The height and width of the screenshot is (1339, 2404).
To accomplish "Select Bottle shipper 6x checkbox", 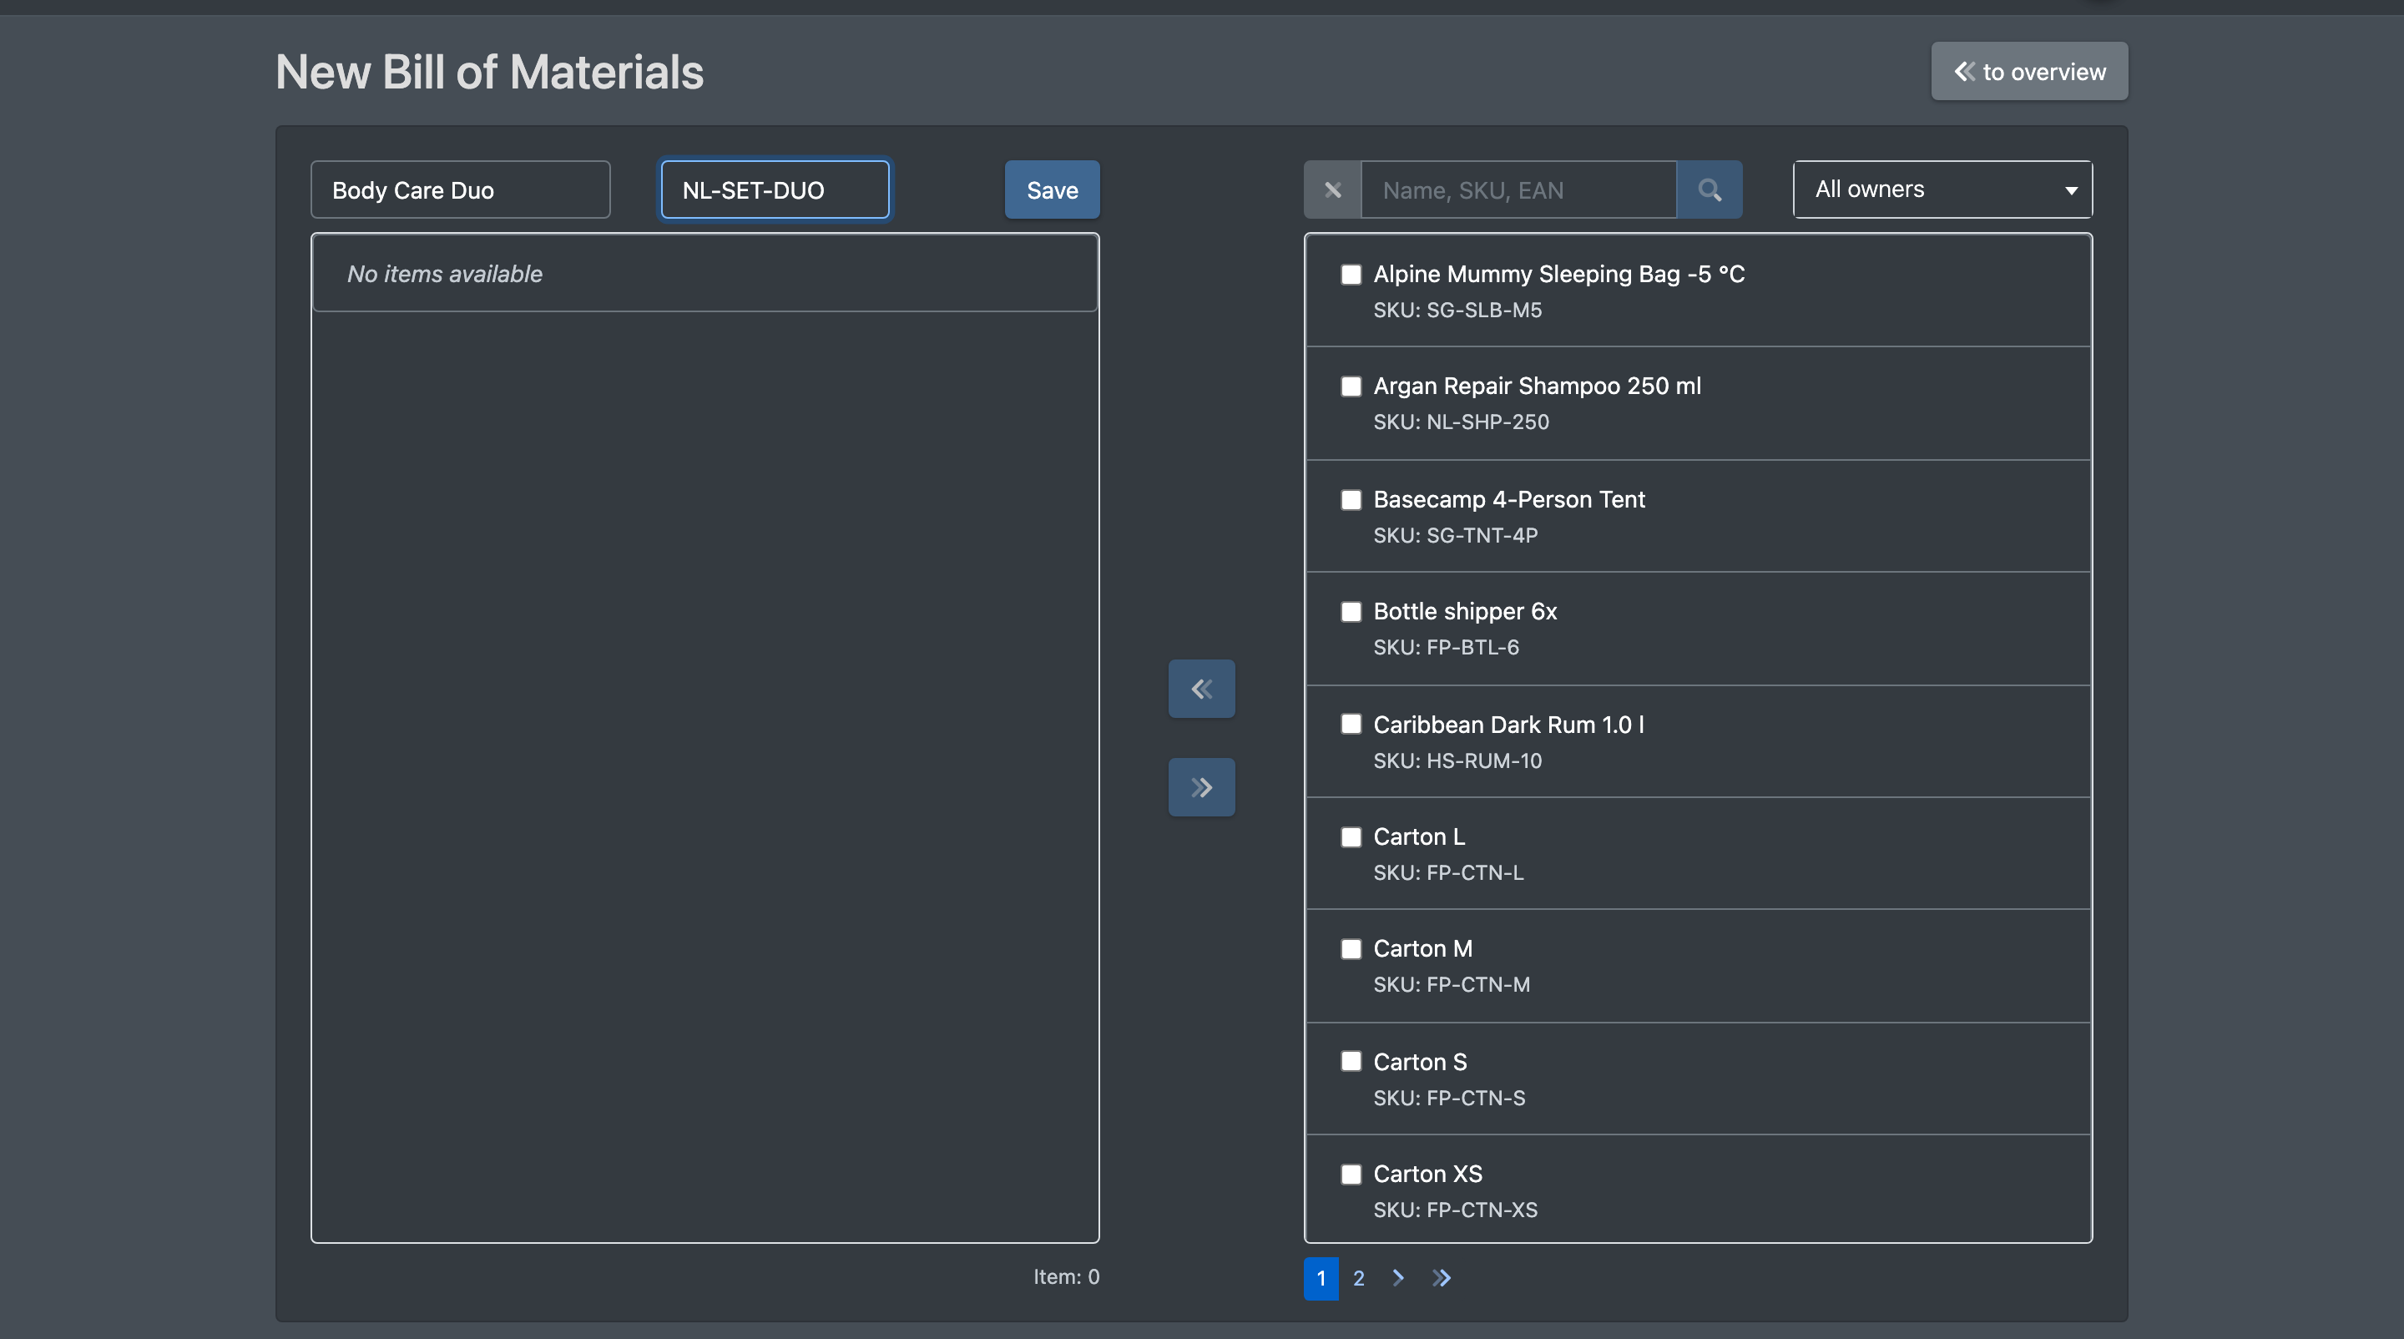I will pyautogui.click(x=1351, y=611).
